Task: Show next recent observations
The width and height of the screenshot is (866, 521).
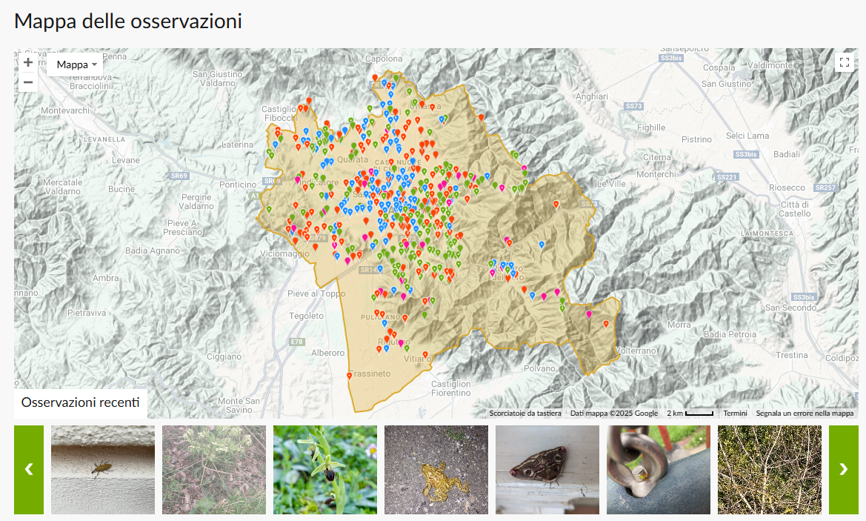Action: 843,470
